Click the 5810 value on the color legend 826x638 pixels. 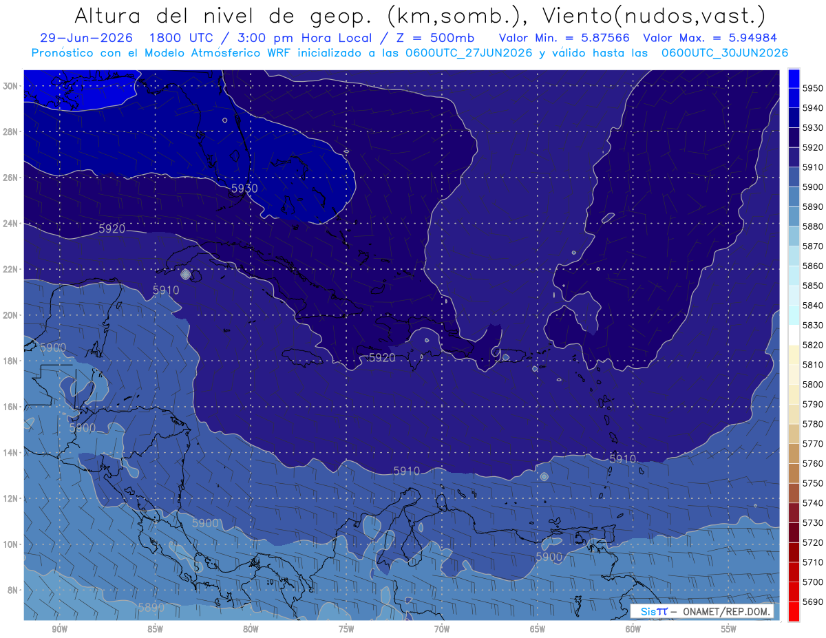pos(813,365)
